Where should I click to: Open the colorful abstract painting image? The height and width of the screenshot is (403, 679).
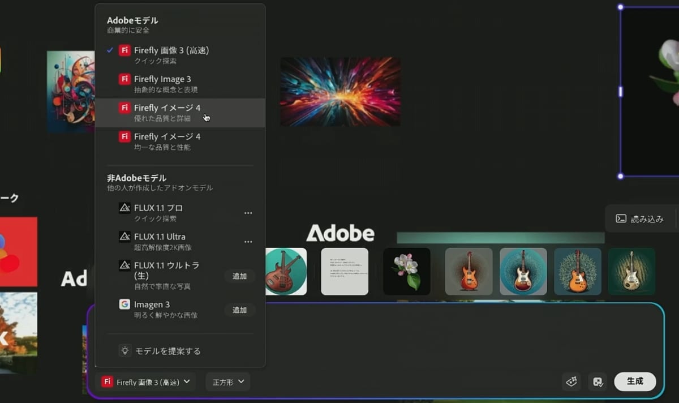tap(71, 92)
